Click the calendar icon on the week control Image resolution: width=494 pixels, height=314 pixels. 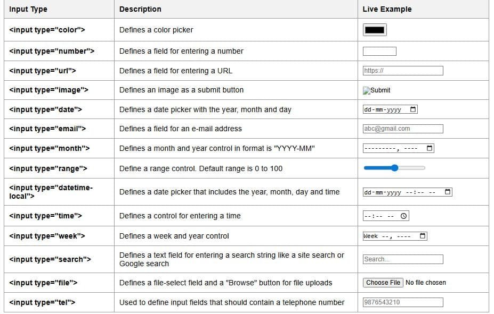(424, 235)
